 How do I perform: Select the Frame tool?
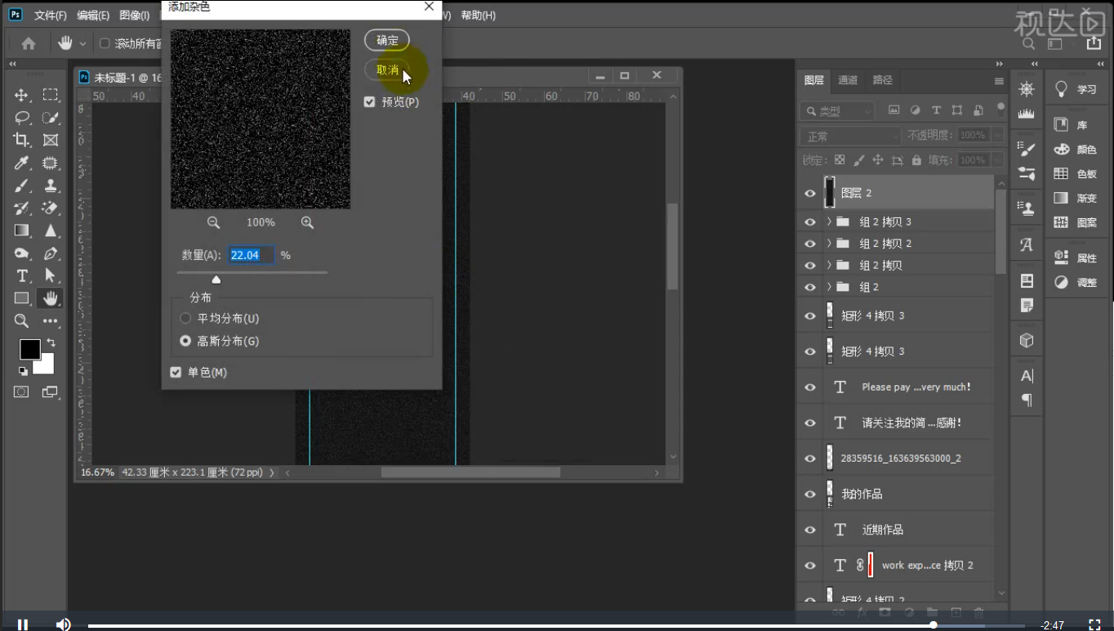51,141
